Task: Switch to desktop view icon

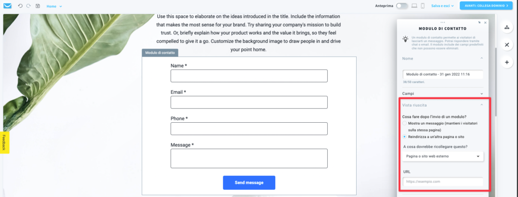Action: pos(414,6)
